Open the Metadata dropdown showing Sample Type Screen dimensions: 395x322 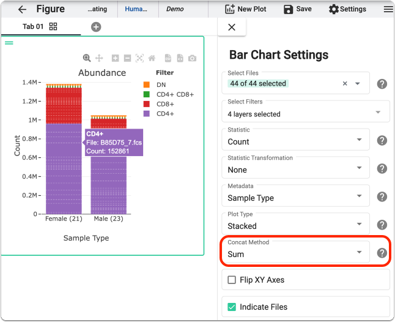tap(295, 196)
